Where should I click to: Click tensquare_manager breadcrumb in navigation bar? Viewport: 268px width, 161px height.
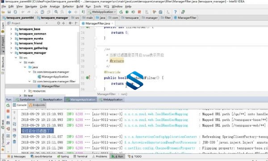click(54, 17)
